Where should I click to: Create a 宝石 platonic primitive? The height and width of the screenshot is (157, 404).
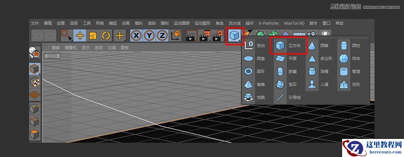tap(286, 84)
